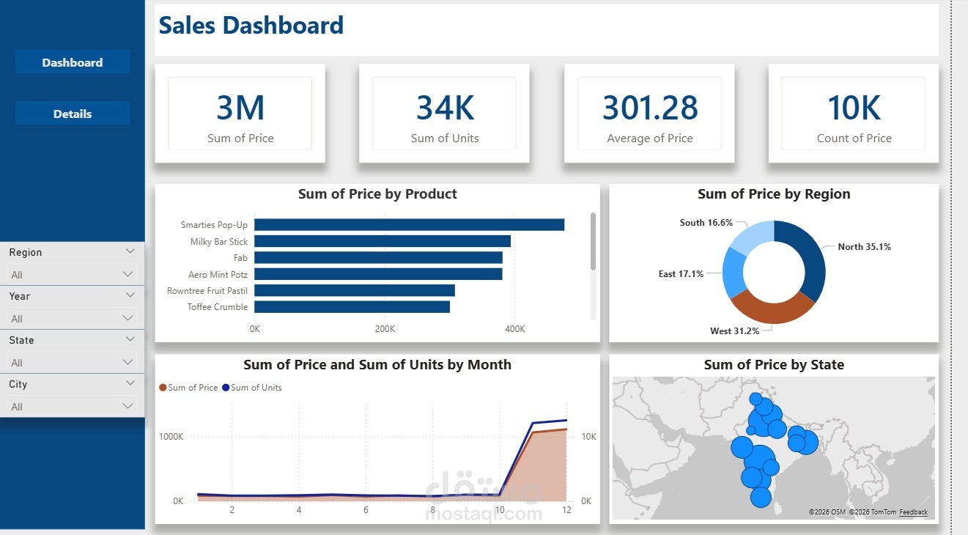
Task: Collapse the Region filter section chevron
Action: pos(130,251)
